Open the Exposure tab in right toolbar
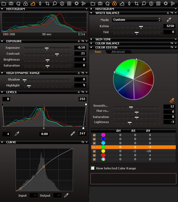 (x=122, y=4)
